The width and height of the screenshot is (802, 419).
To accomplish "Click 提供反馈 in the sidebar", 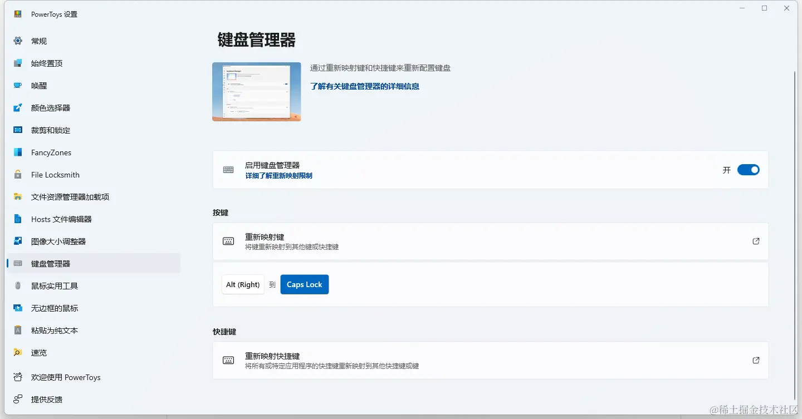I will click(x=93, y=400).
